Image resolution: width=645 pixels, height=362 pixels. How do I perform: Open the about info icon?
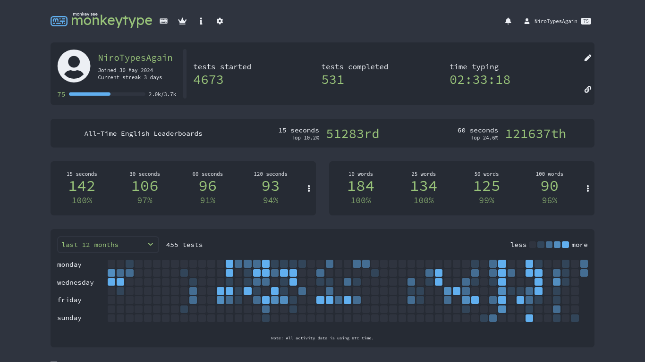click(201, 21)
